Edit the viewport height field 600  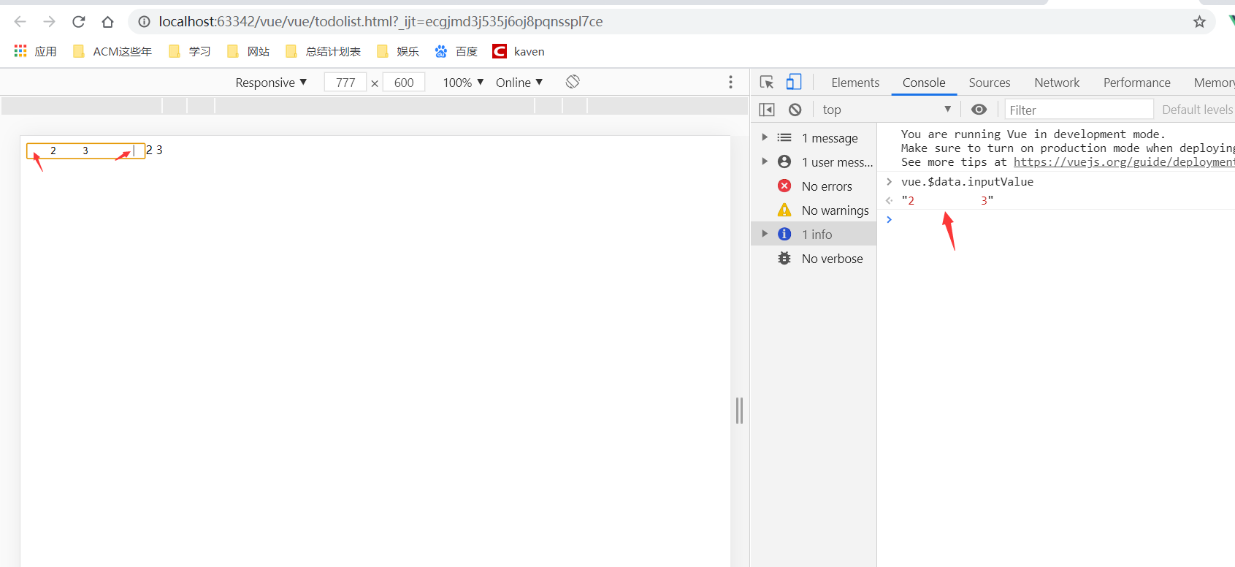coord(404,83)
